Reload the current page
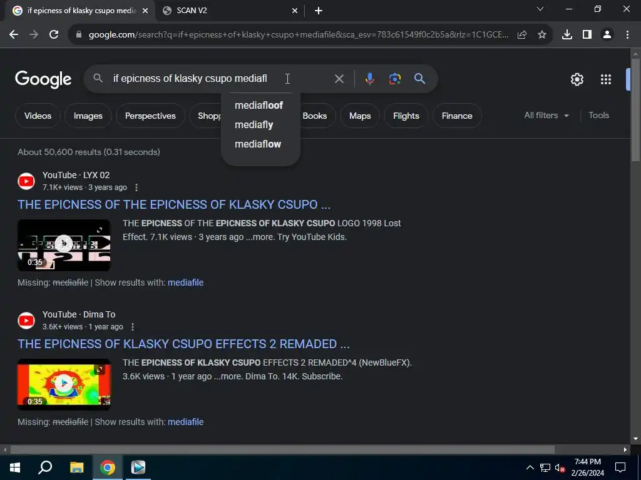Screen dimensions: 641x480 point(54,35)
